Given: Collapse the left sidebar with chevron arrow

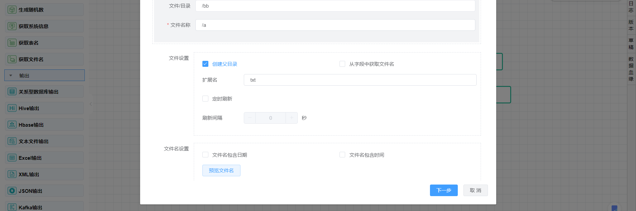Looking at the screenshot, I should tap(91, 104).
